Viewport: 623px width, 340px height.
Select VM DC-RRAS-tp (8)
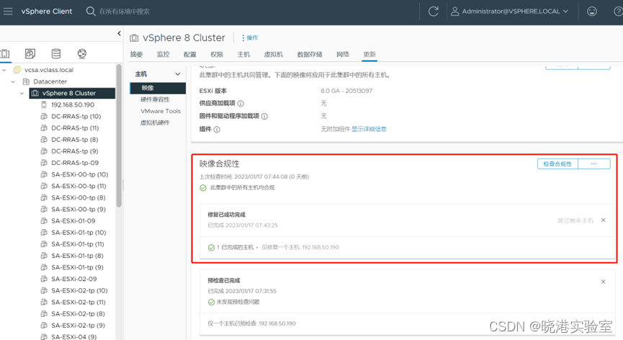tap(75, 140)
